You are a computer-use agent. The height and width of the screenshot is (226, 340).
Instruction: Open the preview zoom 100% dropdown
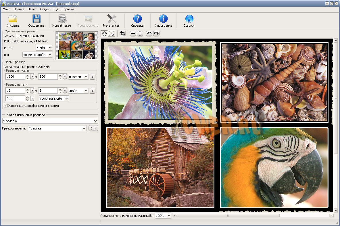[169, 216]
